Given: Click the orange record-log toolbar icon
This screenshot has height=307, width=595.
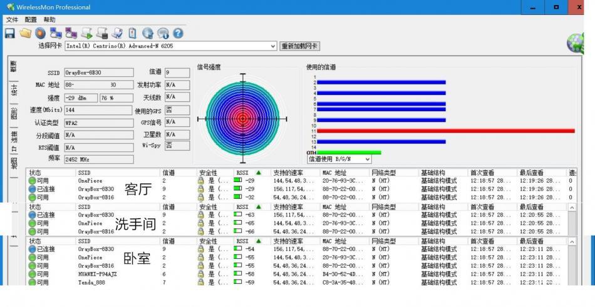Looking at the screenshot, I should click(x=40, y=33).
